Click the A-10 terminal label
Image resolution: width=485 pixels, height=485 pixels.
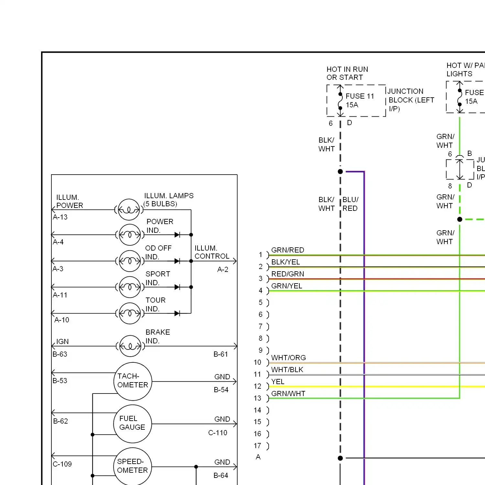tap(62, 320)
